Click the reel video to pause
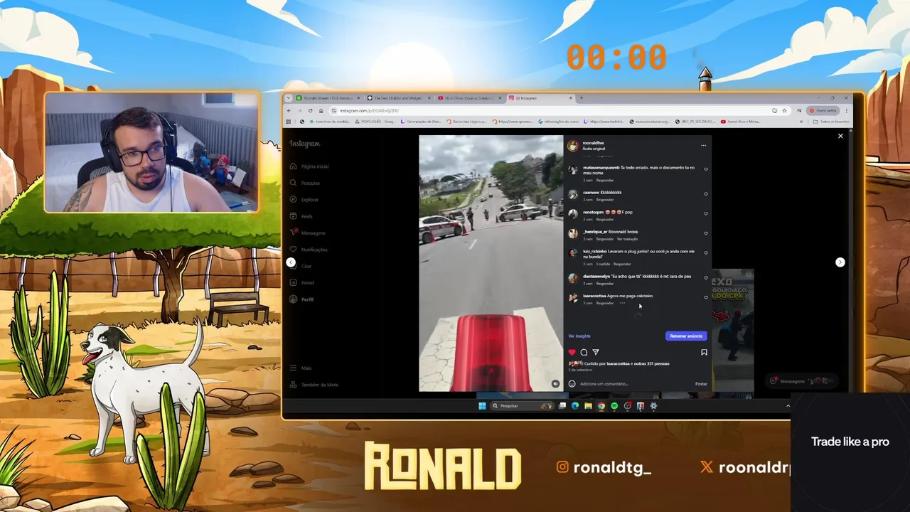The width and height of the screenshot is (910, 512). (x=491, y=263)
